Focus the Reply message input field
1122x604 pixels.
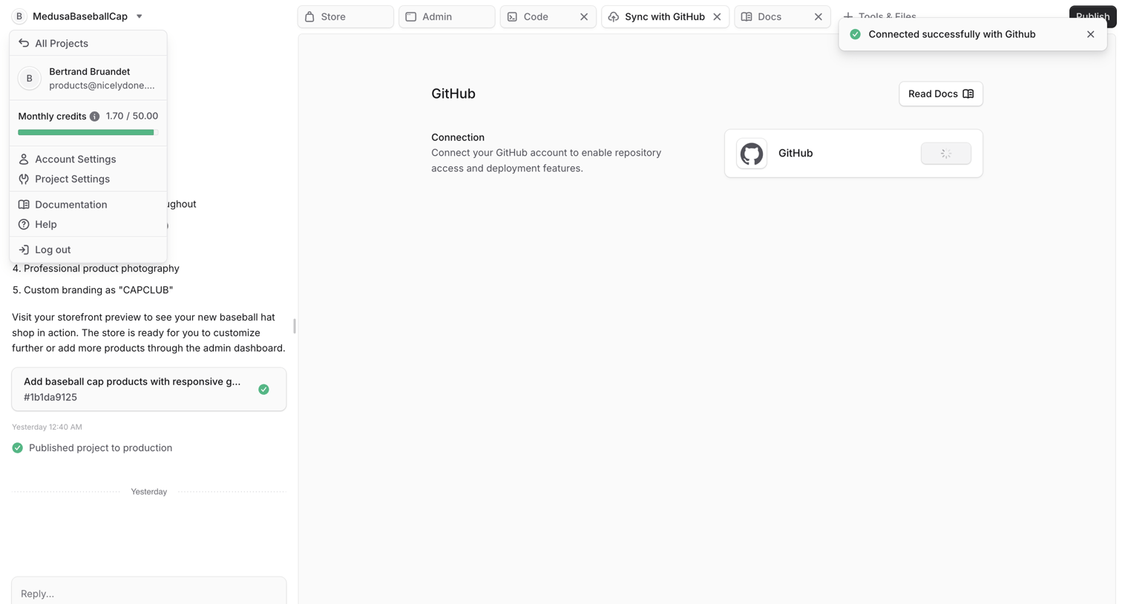pyautogui.click(x=148, y=593)
